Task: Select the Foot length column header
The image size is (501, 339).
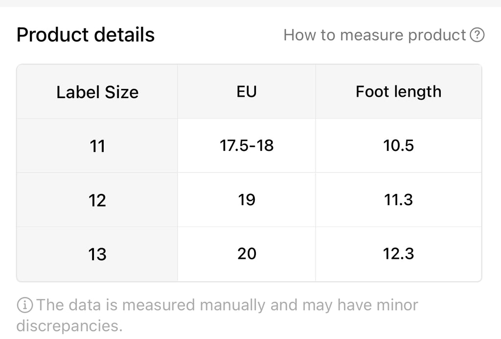Action: pos(398,92)
